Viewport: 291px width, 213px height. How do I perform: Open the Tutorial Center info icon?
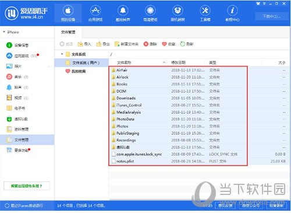[x=232, y=13]
